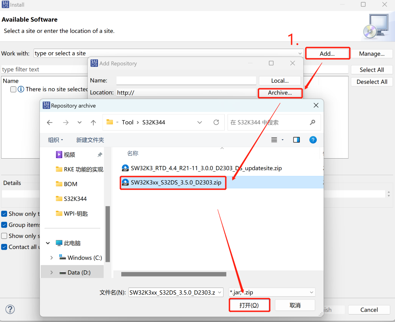This screenshot has height=322, width=395.
Task: Go back in Repository archive dialog
Action: coord(50,123)
